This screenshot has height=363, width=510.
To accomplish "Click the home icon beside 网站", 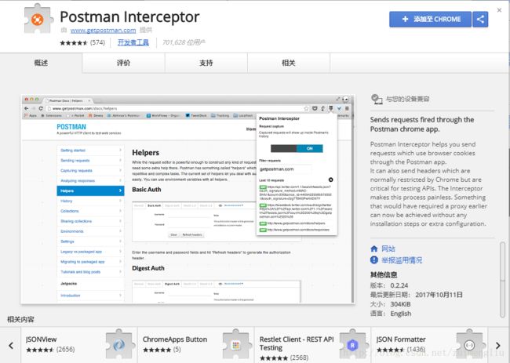I will pos(374,249).
